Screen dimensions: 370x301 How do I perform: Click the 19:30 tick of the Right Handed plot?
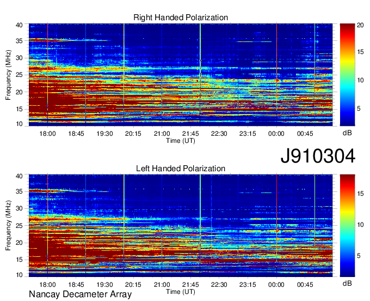click(x=104, y=134)
